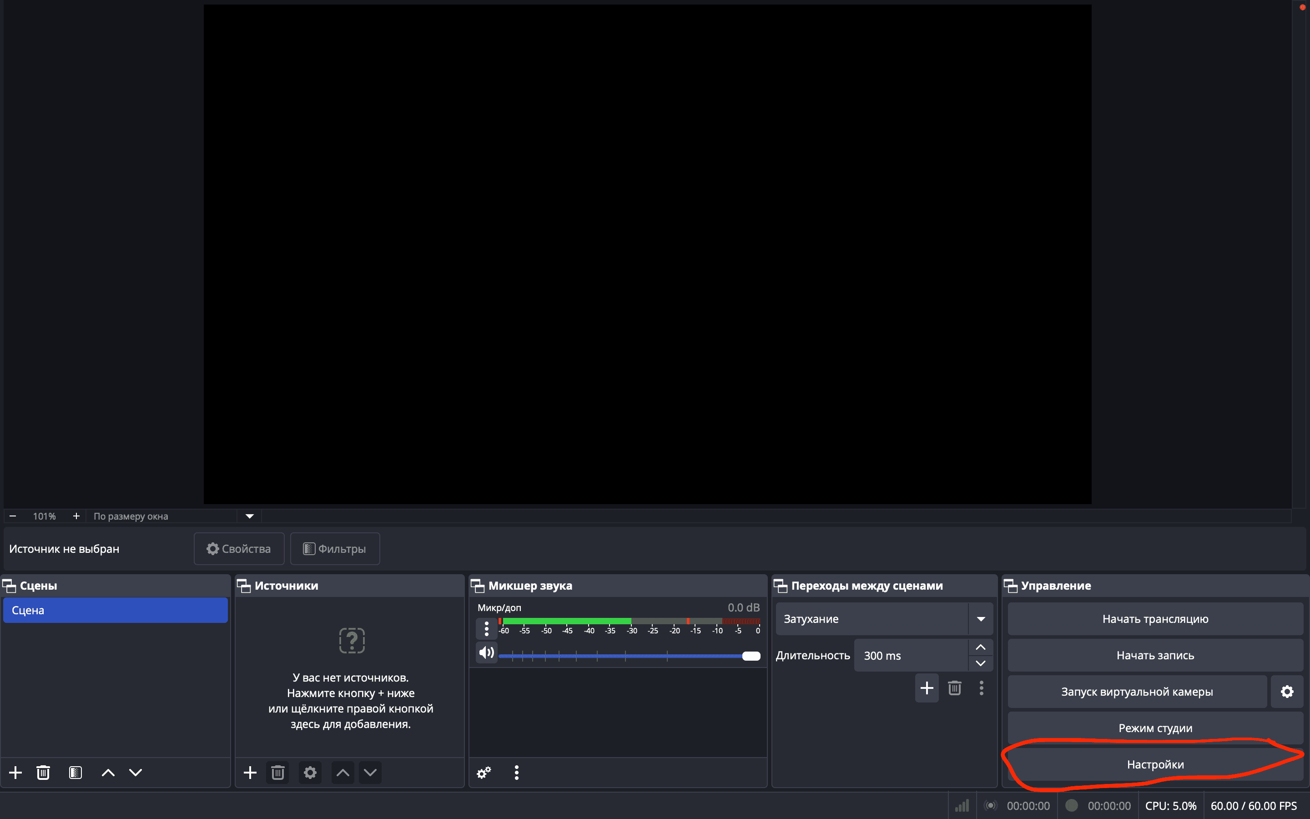Open virtual camera settings gear
This screenshot has width=1310, height=819.
[1287, 692]
